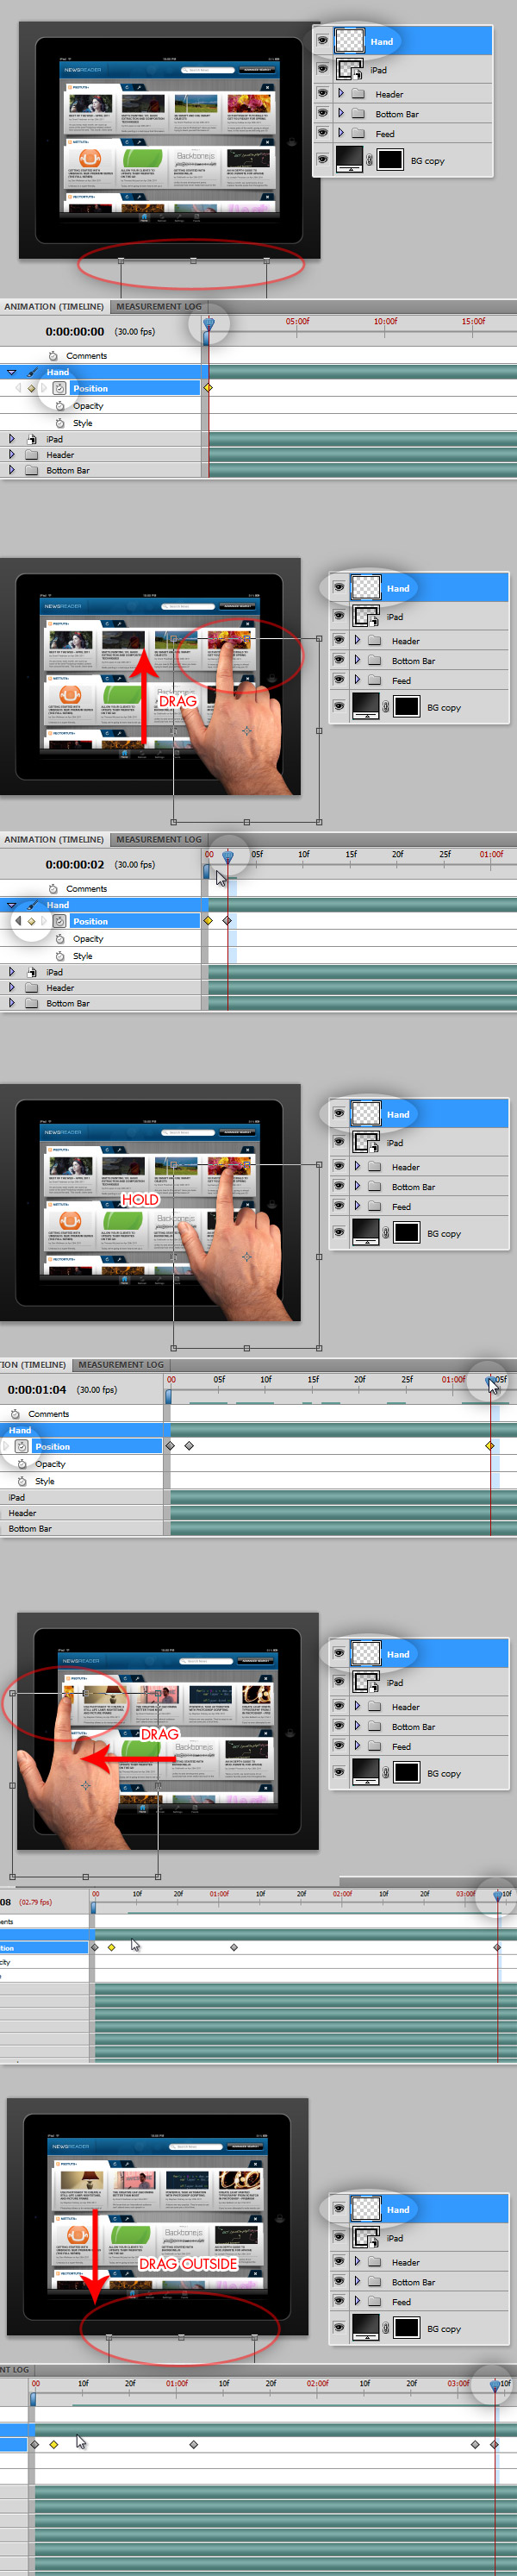Toggle Position stopwatch in the 0:00:01:04 timeline
Screen dimensions: 517x2576
coord(21,1446)
